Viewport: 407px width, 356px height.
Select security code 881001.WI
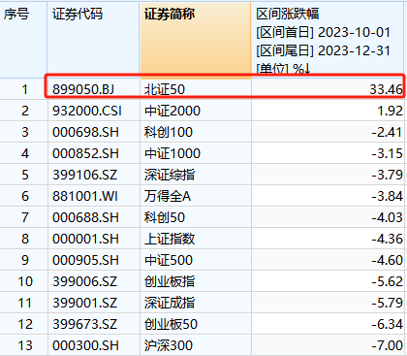[x=85, y=196]
